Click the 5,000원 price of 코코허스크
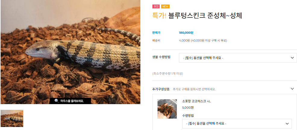 [x=188, y=107]
